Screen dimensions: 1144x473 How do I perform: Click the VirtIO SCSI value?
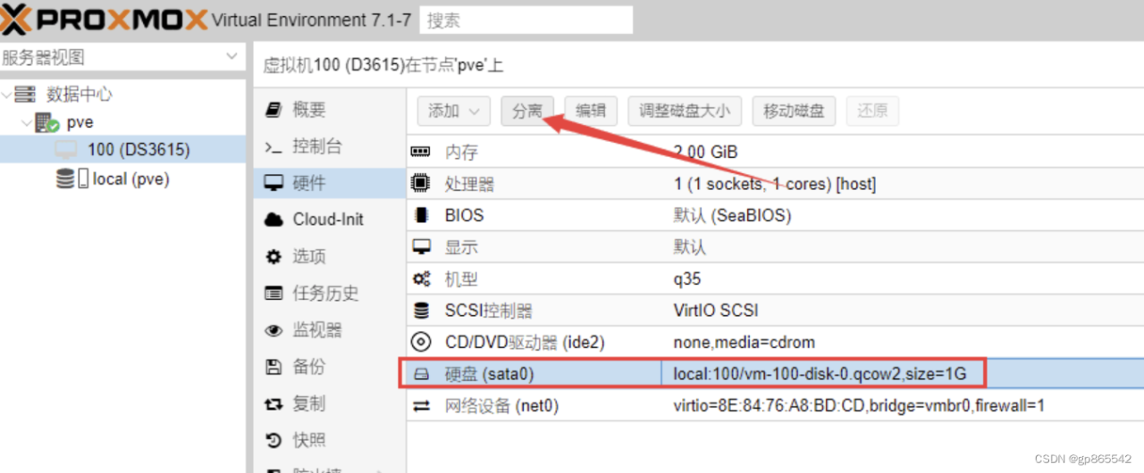(716, 311)
